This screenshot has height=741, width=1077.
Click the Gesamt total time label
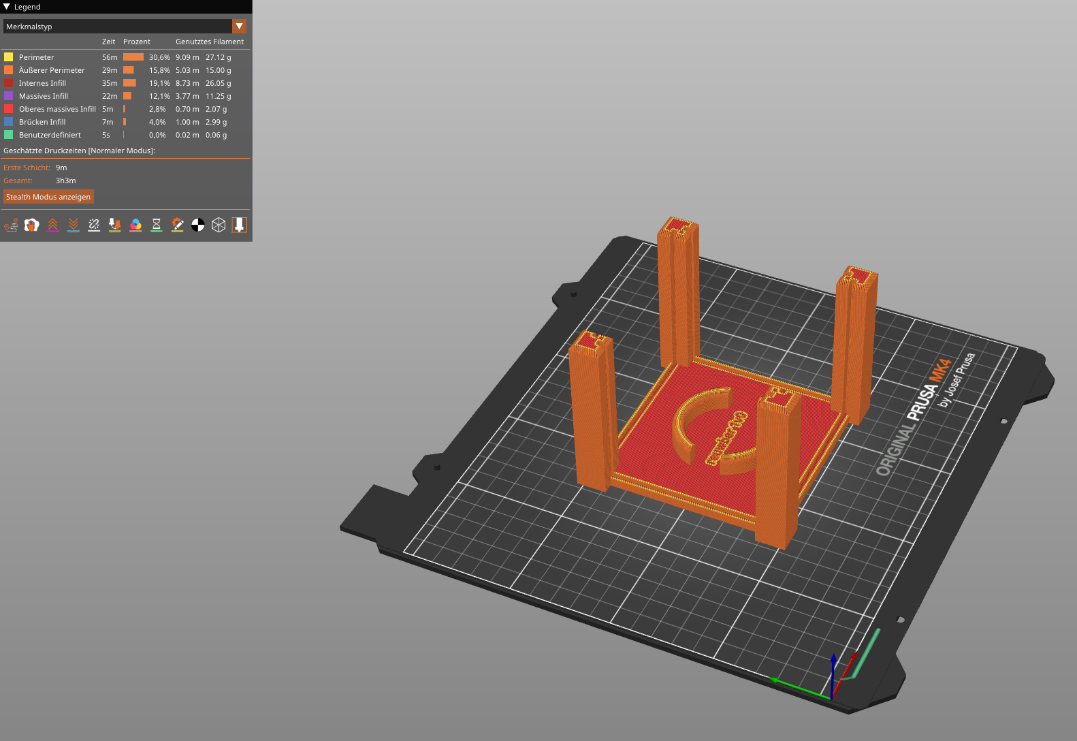click(18, 180)
